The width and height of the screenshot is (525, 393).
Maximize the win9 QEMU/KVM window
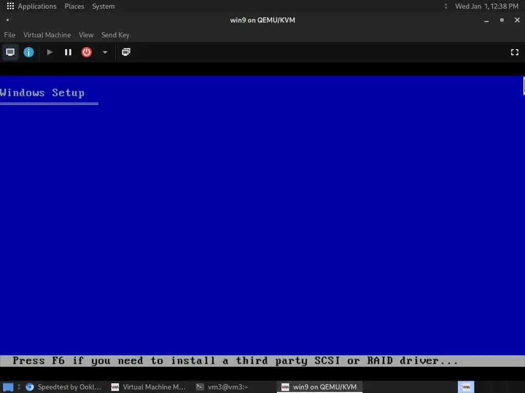pyautogui.click(x=501, y=20)
